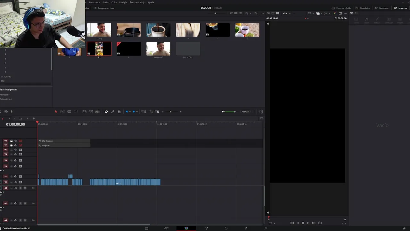Select the '1 copy' clip thumbnail

(x=99, y=30)
